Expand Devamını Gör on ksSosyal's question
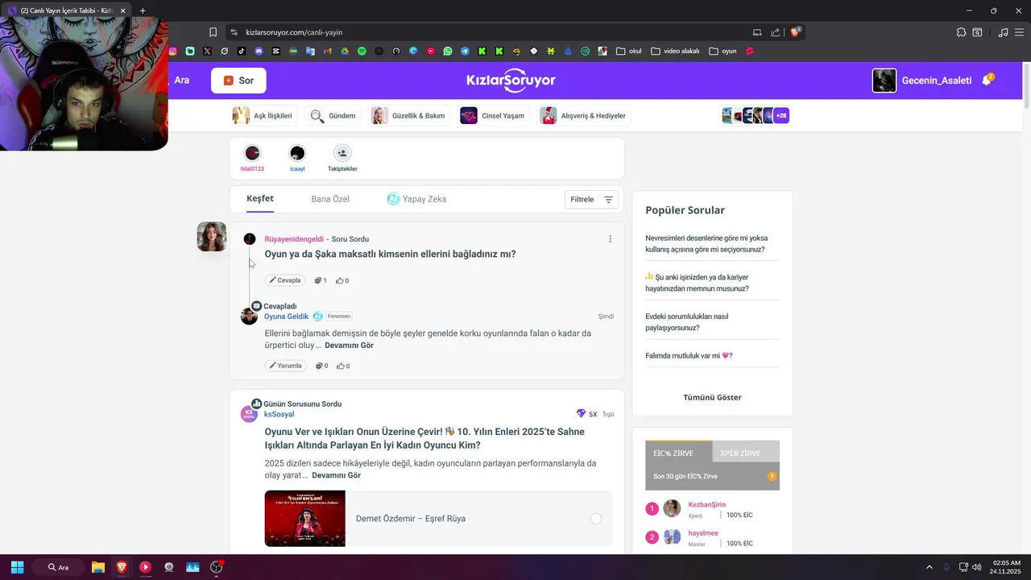The image size is (1031, 580). [x=336, y=475]
